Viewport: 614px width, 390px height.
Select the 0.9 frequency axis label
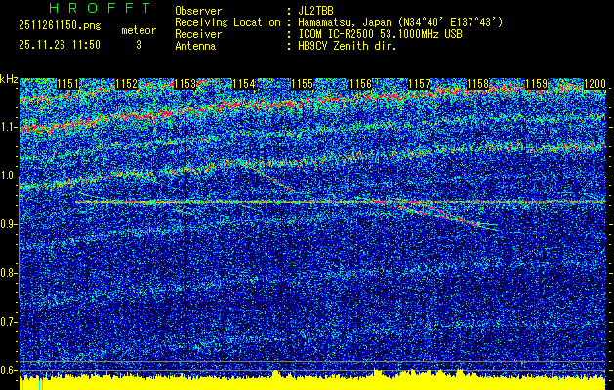pos(9,224)
